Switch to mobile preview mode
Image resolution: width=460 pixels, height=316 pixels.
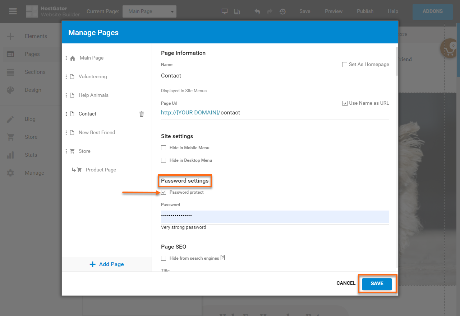coord(237,11)
